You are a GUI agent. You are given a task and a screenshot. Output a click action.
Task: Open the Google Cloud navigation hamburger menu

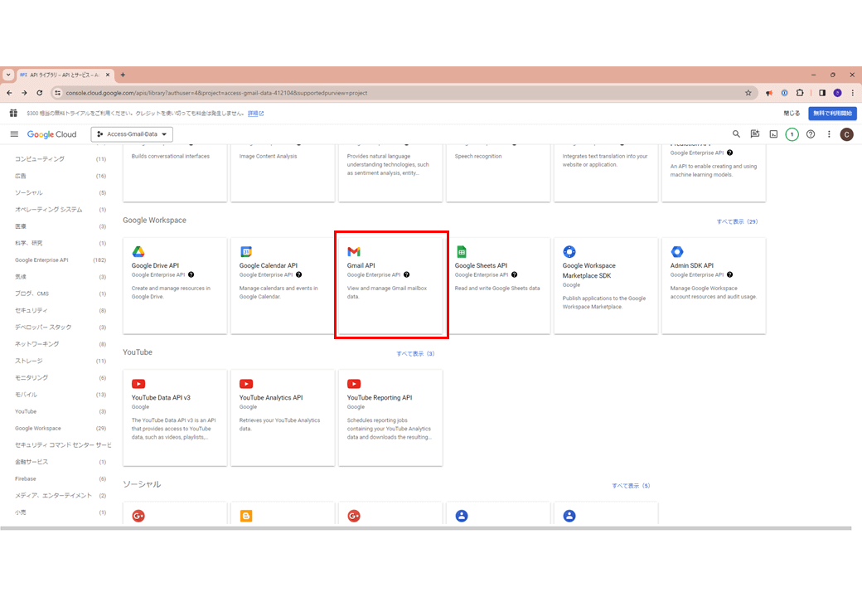(14, 134)
